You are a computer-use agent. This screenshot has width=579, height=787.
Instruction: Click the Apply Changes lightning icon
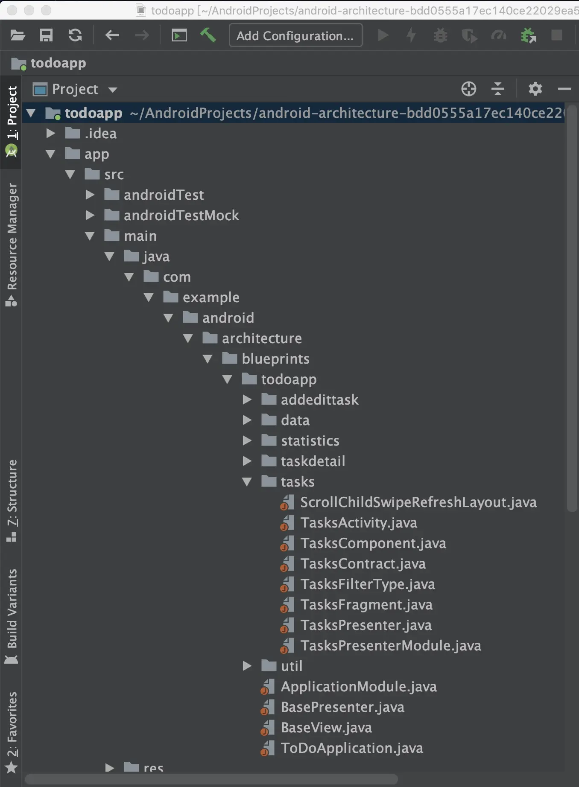[x=411, y=35]
